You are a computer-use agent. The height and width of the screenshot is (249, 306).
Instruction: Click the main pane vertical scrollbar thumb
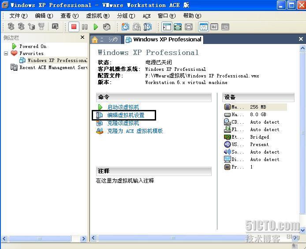[x=302, y=133]
